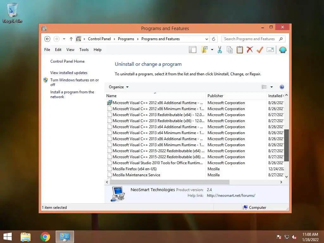Click Control Panel in the address breadcrumb
324x243 pixels.
(x=99, y=39)
